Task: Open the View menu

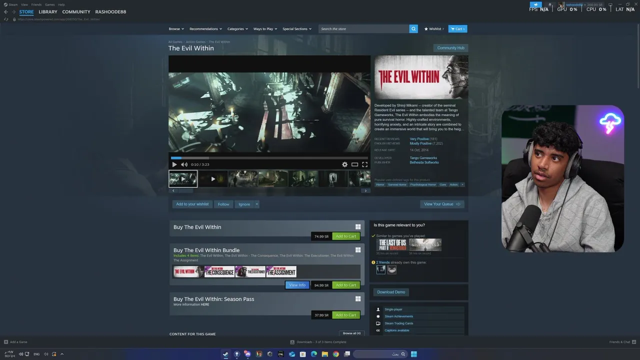Action: (x=24, y=4)
